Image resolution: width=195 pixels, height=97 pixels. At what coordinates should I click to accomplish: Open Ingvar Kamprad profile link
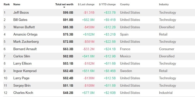pos(25,71)
